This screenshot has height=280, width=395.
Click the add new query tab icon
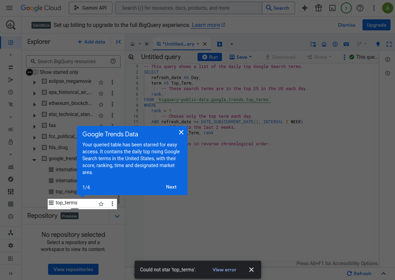pyautogui.click(x=219, y=44)
